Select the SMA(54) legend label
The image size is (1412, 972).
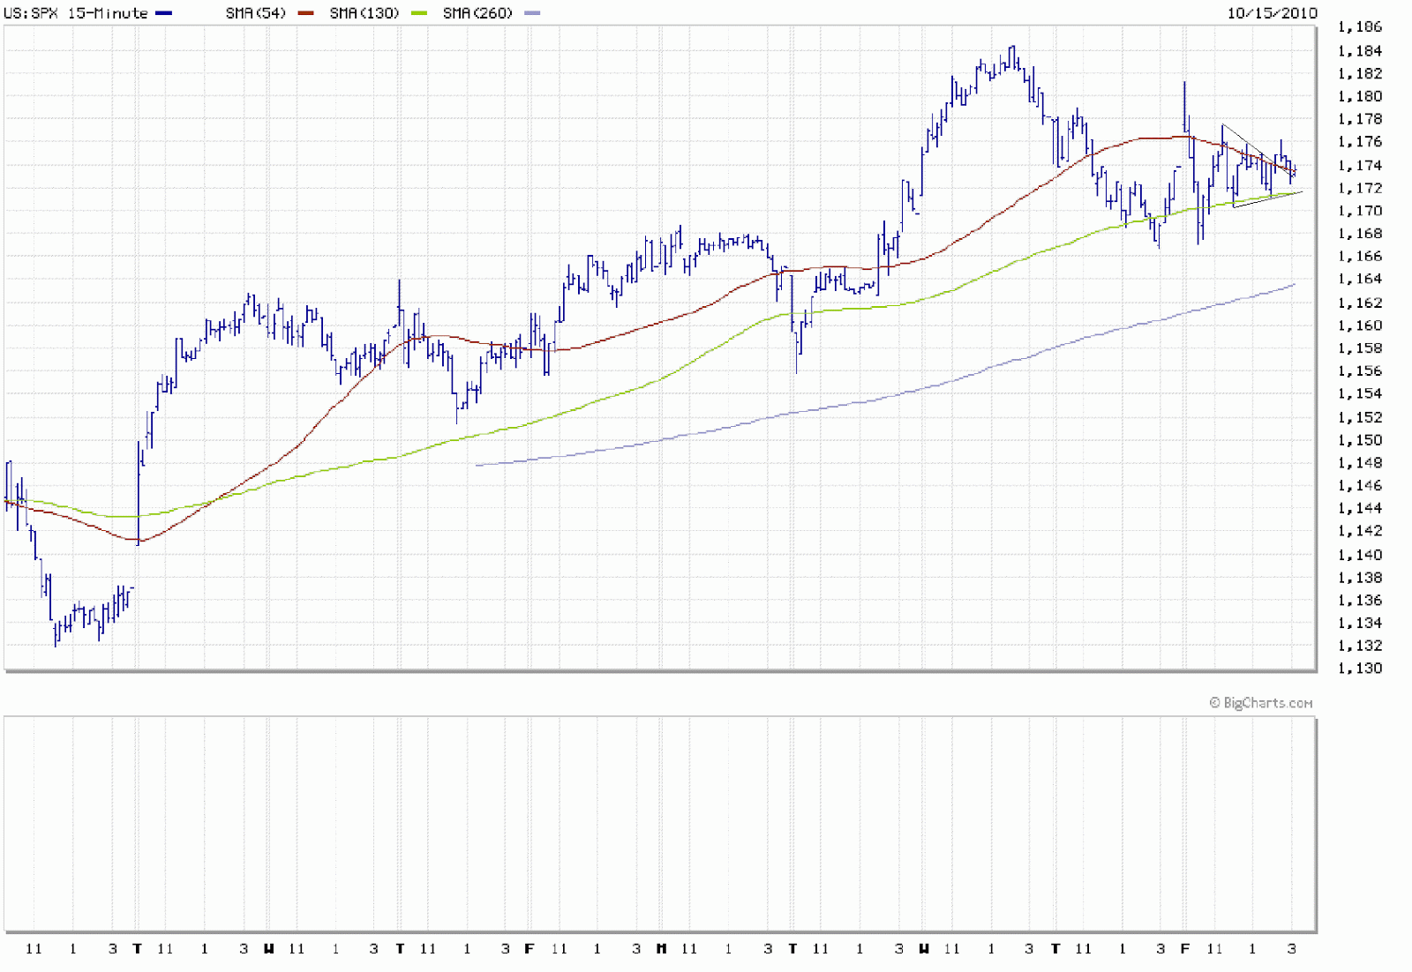(x=256, y=13)
